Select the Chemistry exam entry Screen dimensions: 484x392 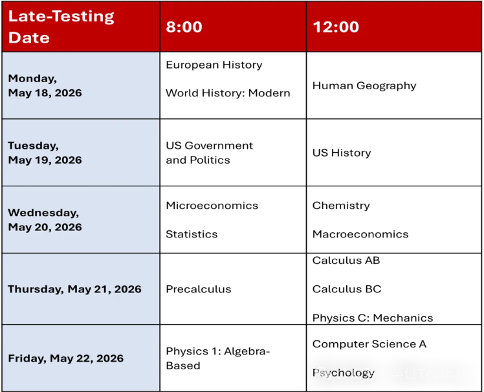click(x=341, y=206)
